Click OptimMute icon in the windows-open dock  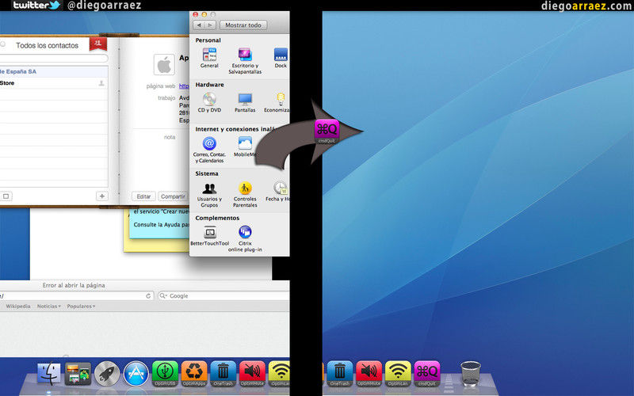(252, 373)
